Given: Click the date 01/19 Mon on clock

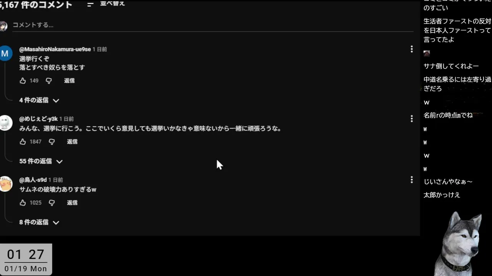Looking at the screenshot, I should pyautogui.click(x=26, y=269).
